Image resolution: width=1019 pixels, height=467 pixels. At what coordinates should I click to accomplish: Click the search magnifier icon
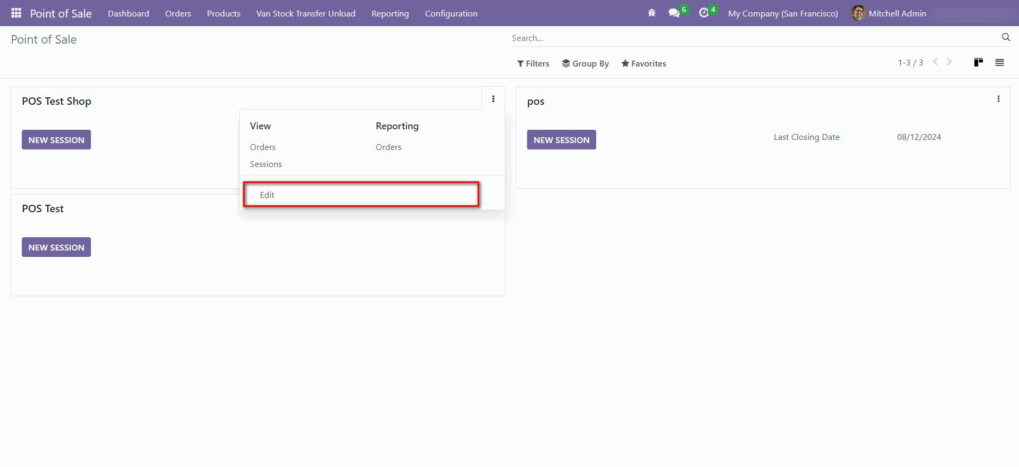coord(1006,37)
